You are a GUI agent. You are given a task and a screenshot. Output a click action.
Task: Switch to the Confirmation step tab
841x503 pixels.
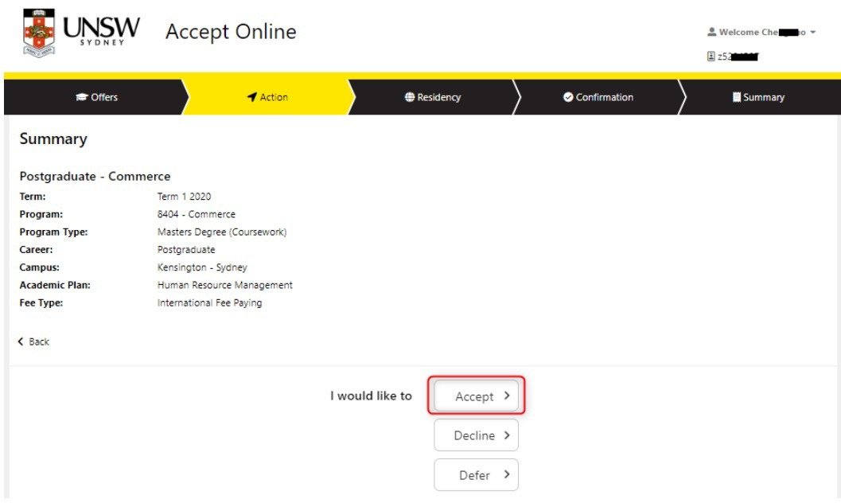(x=598, y=97)
